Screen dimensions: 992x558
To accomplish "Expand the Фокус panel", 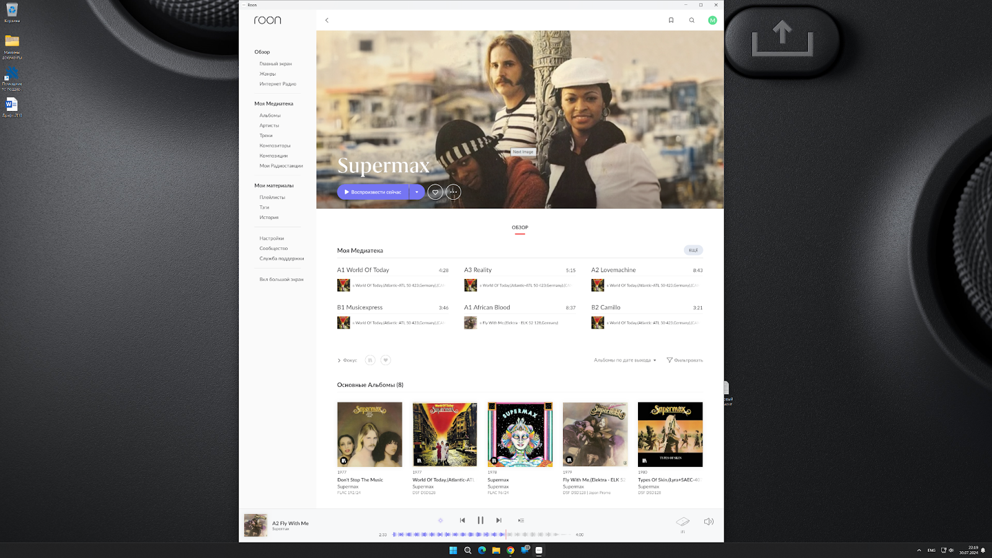I will (347, 360).
